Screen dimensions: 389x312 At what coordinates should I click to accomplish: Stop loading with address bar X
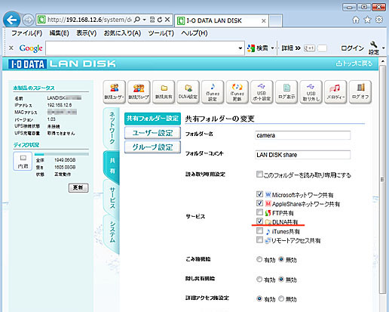pos(167,20)
